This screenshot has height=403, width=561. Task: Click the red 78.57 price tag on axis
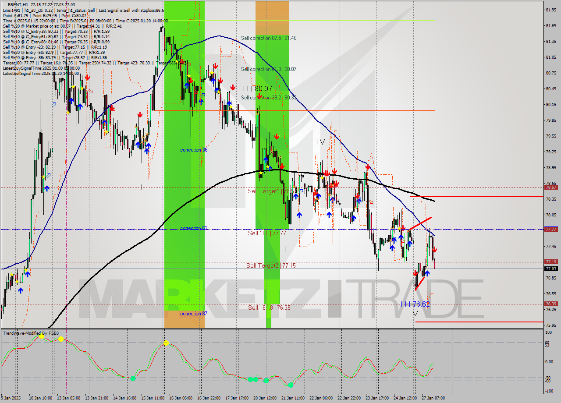click(x=551, y=187)
